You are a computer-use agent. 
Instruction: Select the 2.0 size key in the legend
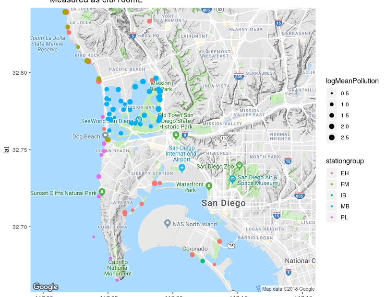[x=332, y=126]
